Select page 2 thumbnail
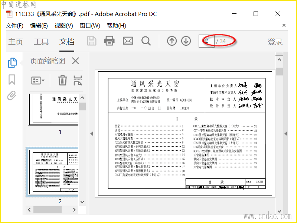Image resolution: width=297 pixels, height=223 pixels. pyautogui.click(x=52, y=172)
